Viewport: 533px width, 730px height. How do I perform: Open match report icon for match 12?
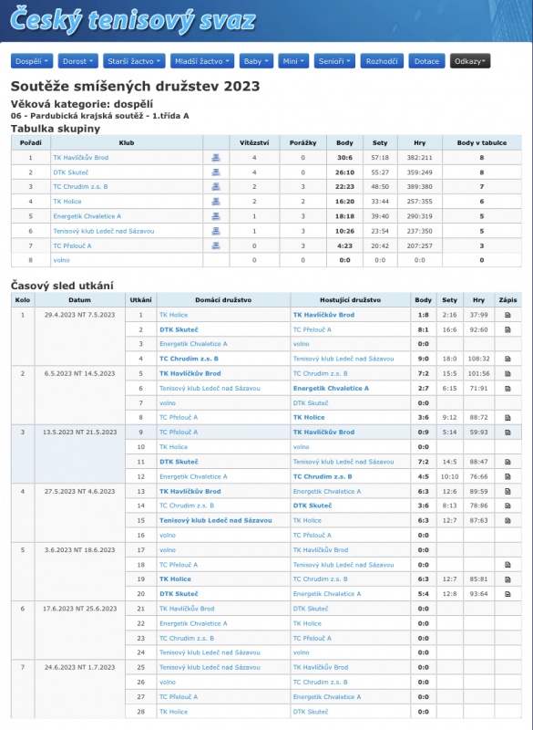tap(507, 476)
